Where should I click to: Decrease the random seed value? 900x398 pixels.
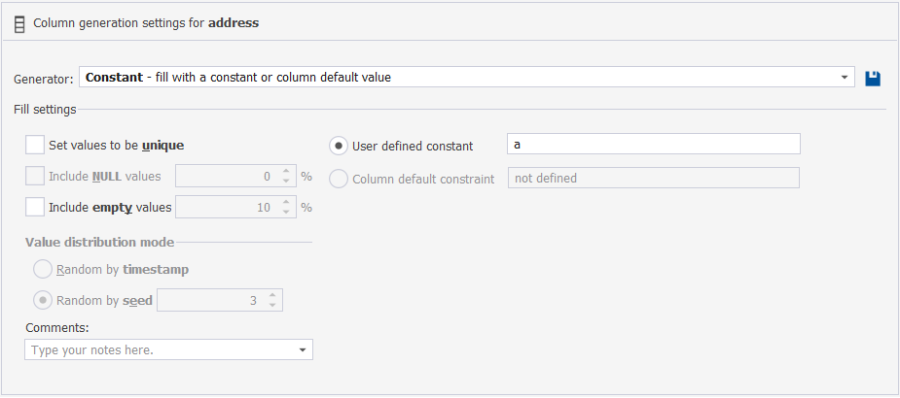(x=272, y=305)
